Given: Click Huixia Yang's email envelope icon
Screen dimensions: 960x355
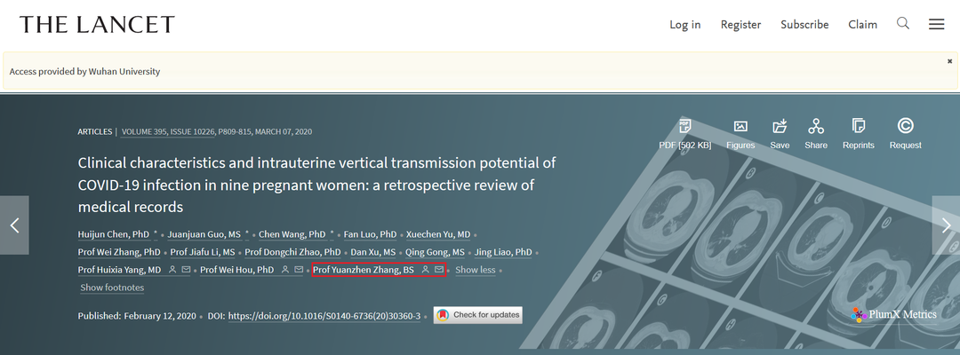Looking at the screenshot, I should coord(186,270).
